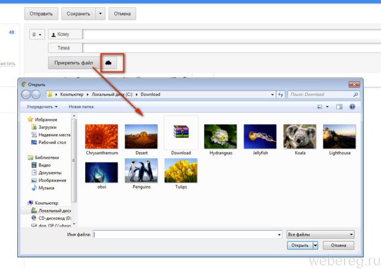Click the Сохранить button
Viewport: 381px width, 269px height.
click(79, 14)
